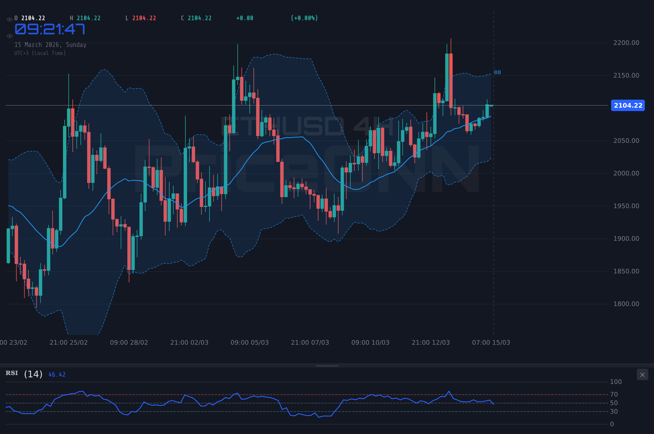Close the RSI indicator panel
Viewport: 654px width, 434px height.
click(643, 374)
